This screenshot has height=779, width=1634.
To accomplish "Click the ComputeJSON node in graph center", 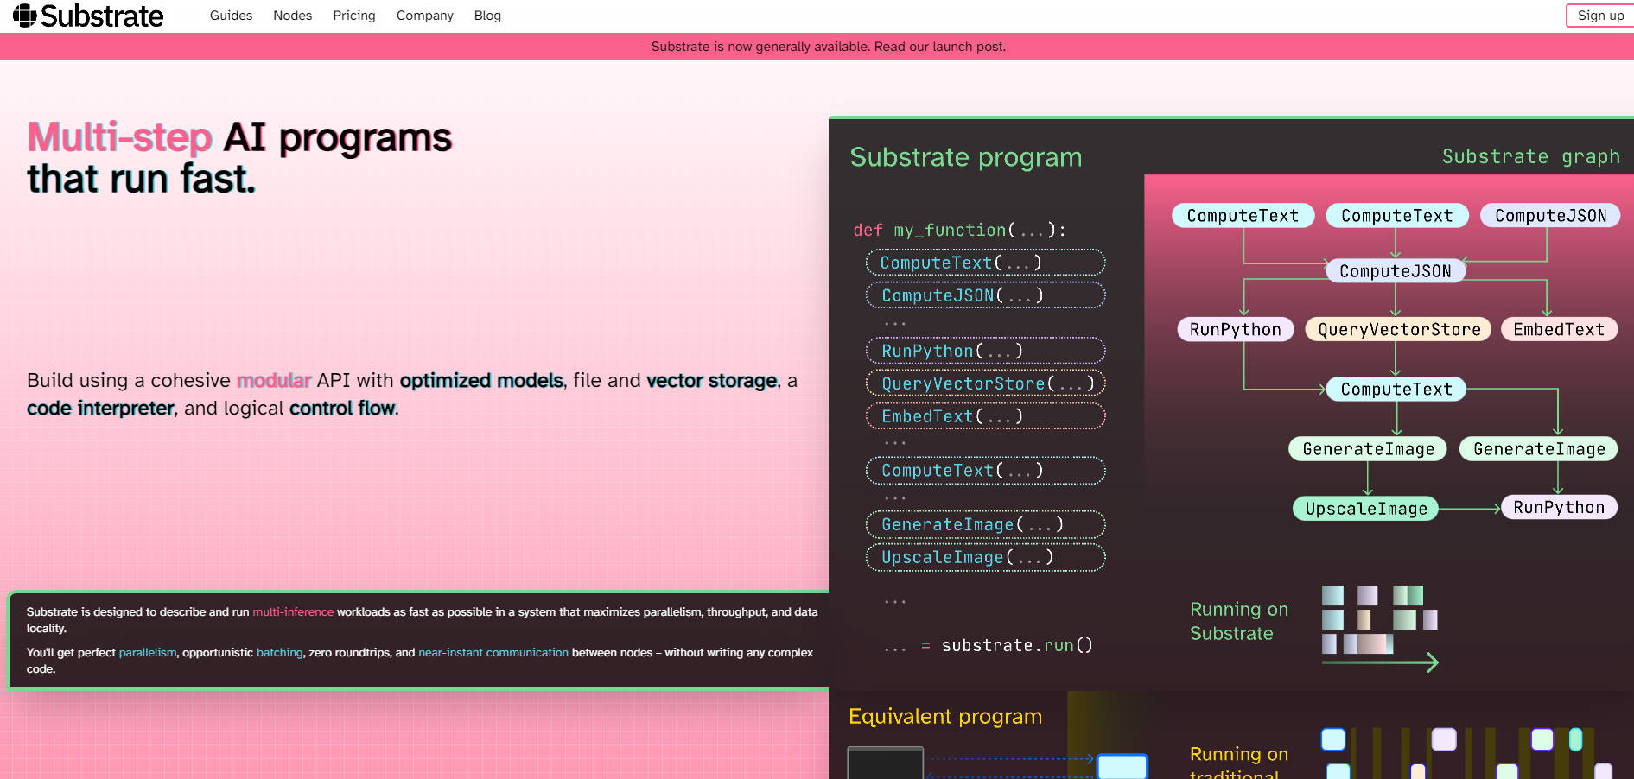I will 1395,271.
